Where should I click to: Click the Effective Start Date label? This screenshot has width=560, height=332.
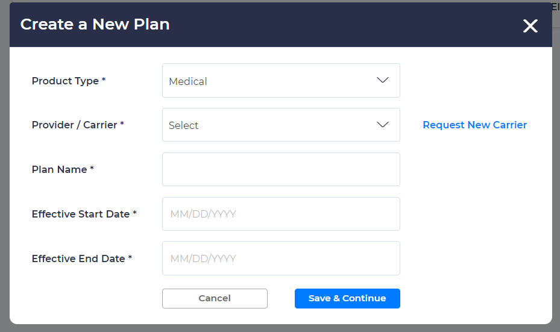pos(81,214)
